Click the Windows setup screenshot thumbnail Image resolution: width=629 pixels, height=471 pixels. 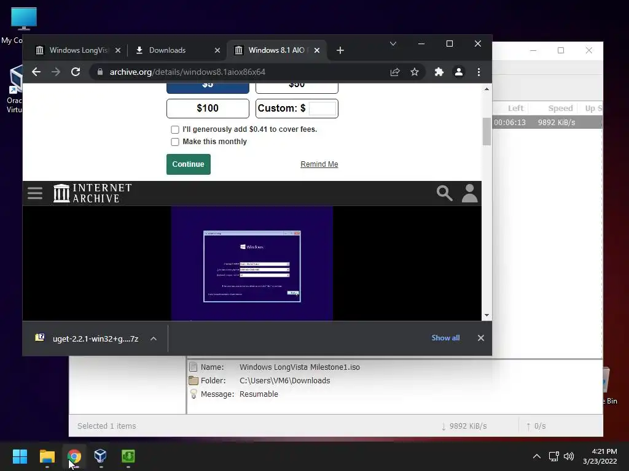coord(252,264)
